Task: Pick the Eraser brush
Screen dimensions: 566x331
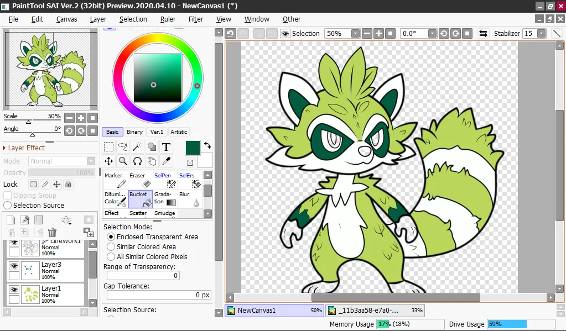Action: (140, 180)
